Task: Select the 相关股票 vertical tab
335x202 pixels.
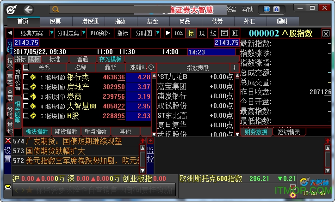Action: pyautogui.click(x=18, y=113)
